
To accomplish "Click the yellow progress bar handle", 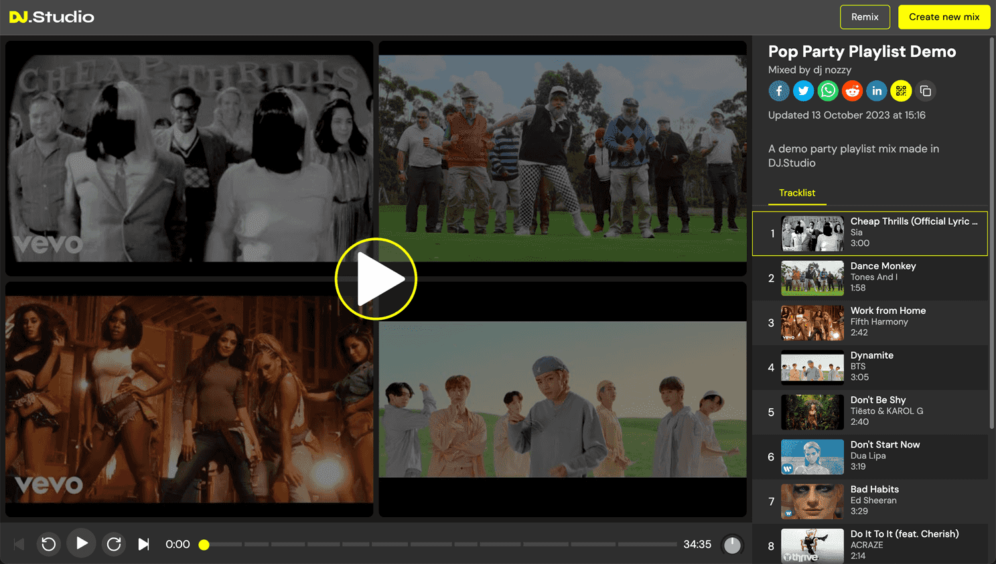I will 204,545.
